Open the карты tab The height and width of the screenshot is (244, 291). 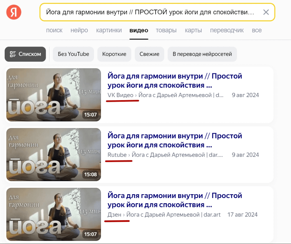click(194, 30)
